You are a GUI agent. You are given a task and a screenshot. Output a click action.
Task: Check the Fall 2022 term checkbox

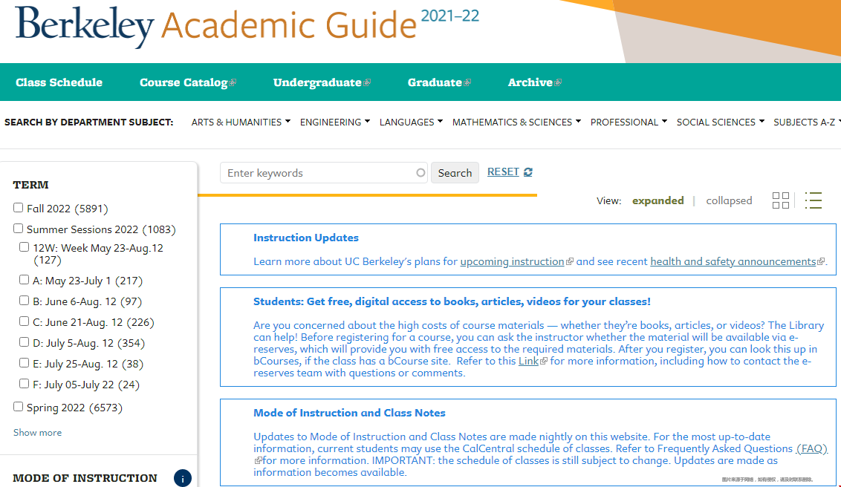click(x=19, y=207)
